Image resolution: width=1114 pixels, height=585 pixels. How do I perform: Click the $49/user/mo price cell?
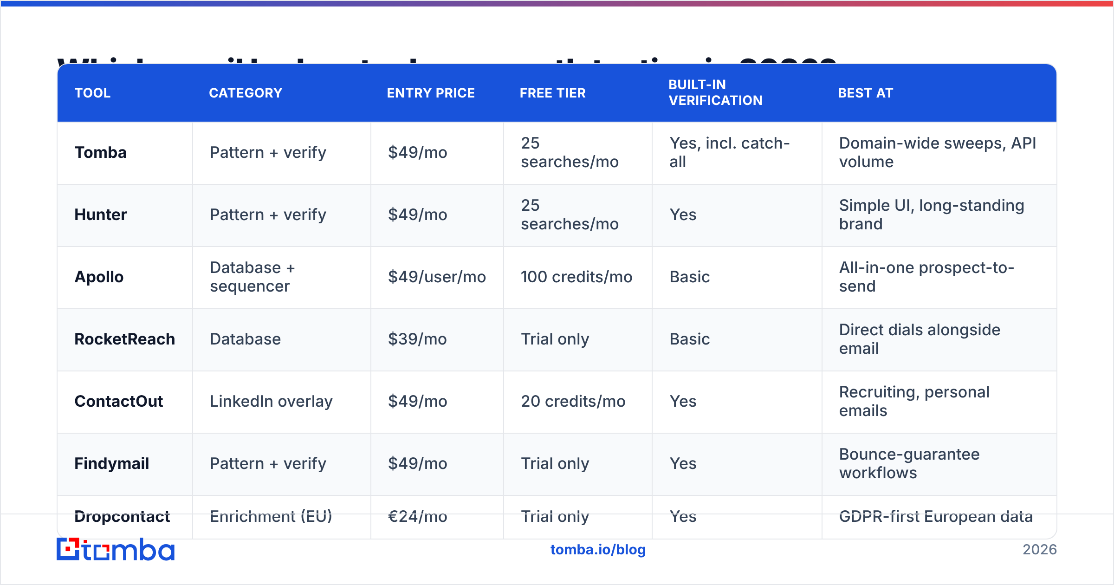click(x=437, y=277)
